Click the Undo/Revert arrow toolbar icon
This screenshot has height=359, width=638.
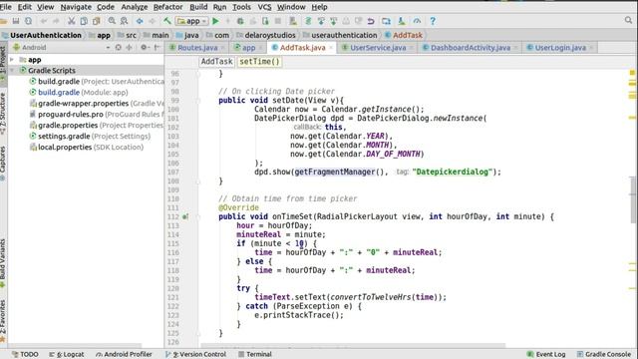tap(371, 21)
